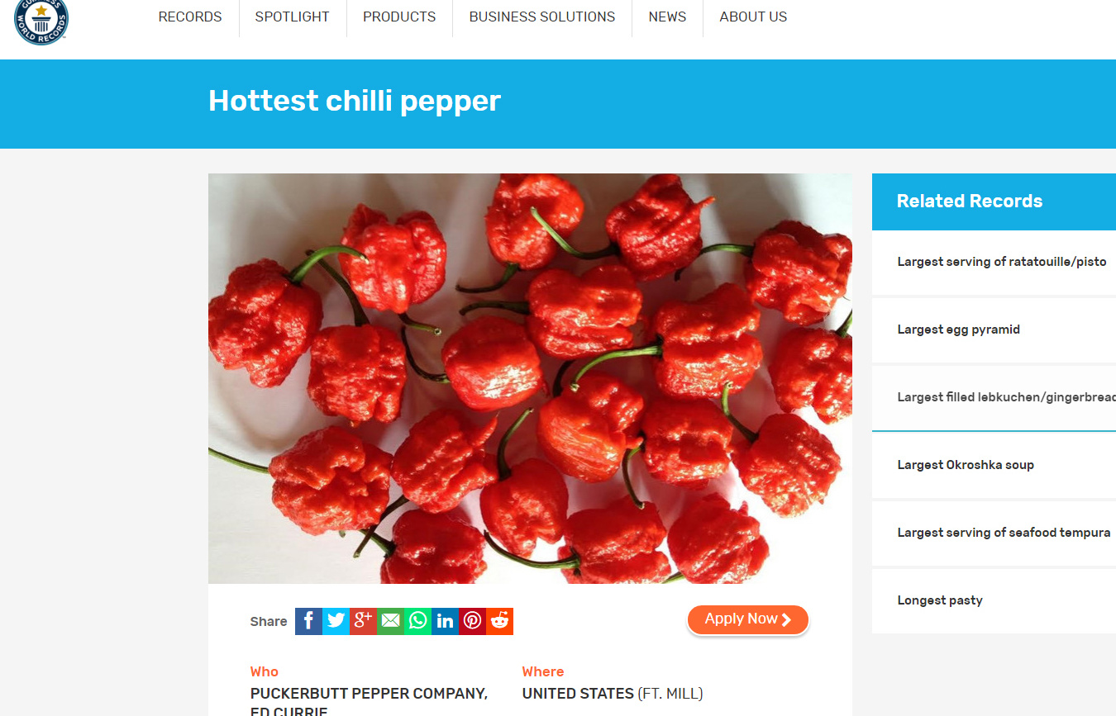Pin this record with Pinterest icon

pos(472,621)
